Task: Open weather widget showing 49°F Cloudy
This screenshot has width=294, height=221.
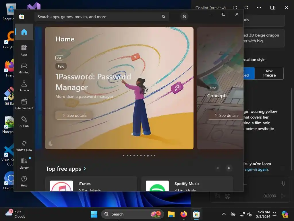Action: coord(16,214)
